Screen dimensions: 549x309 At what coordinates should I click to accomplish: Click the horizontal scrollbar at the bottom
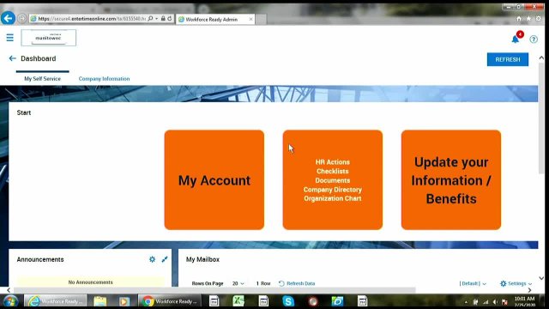(x=214, y=290)
